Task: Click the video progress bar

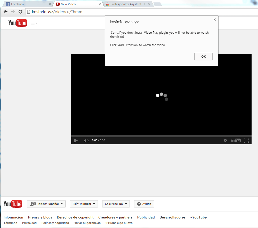Action: (161, 136)
